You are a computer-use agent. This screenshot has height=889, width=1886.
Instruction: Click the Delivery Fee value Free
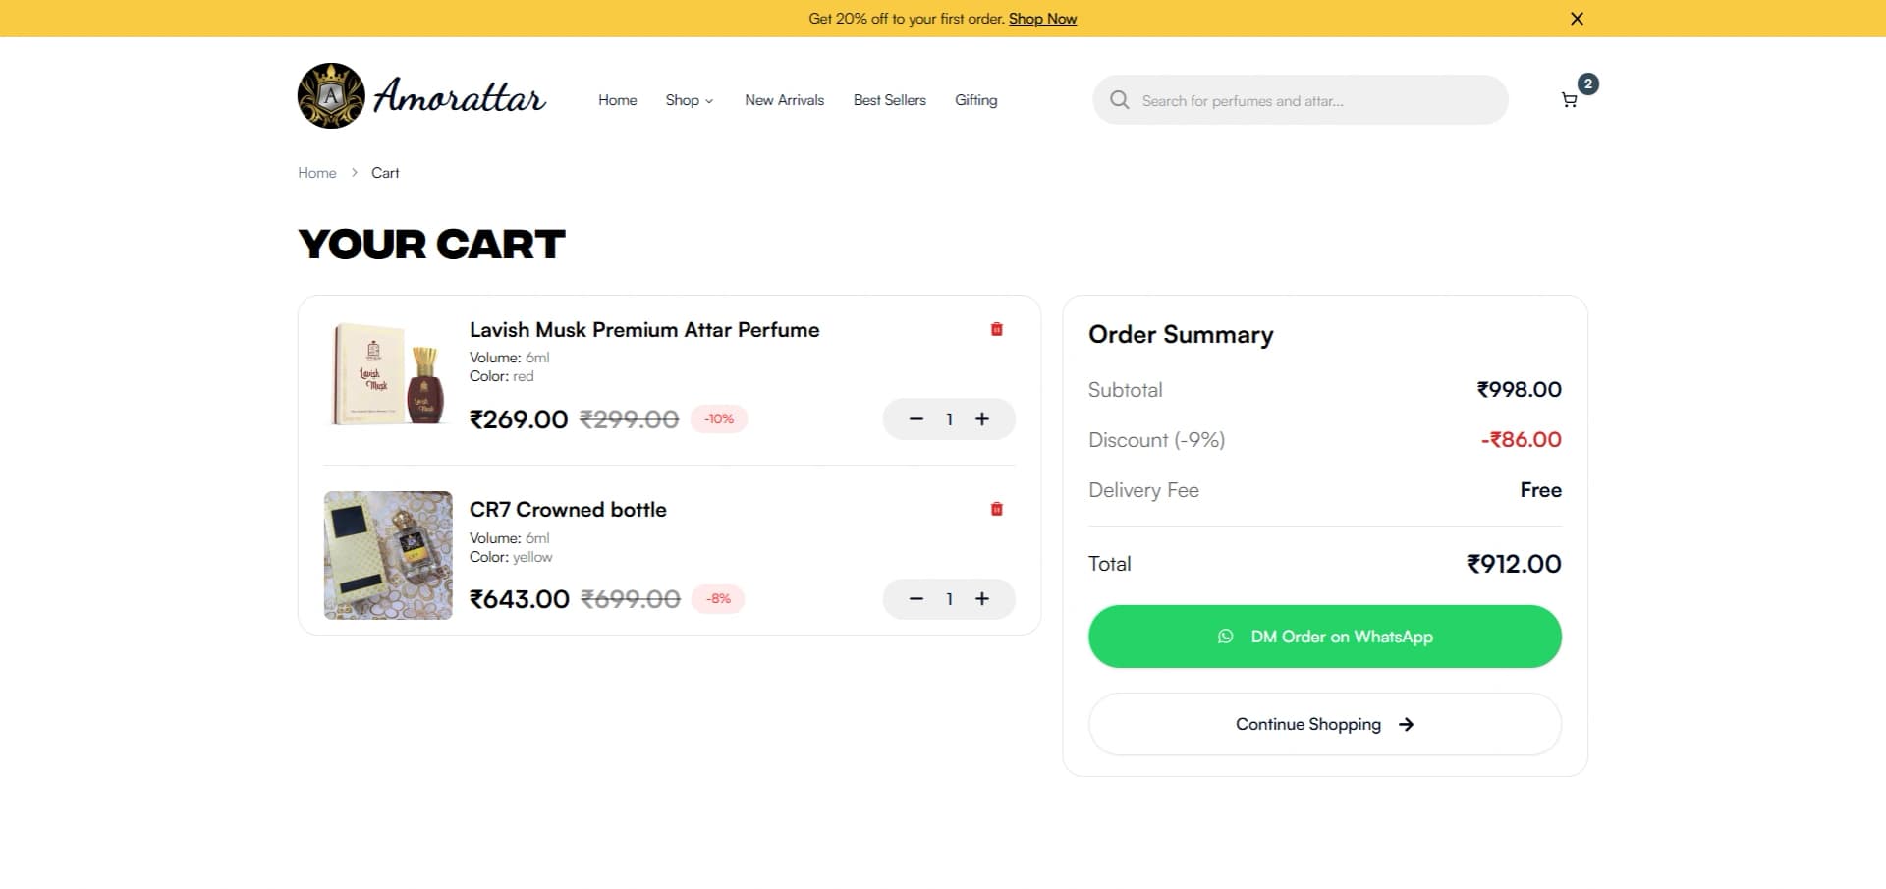click(x=1540, y=490)
